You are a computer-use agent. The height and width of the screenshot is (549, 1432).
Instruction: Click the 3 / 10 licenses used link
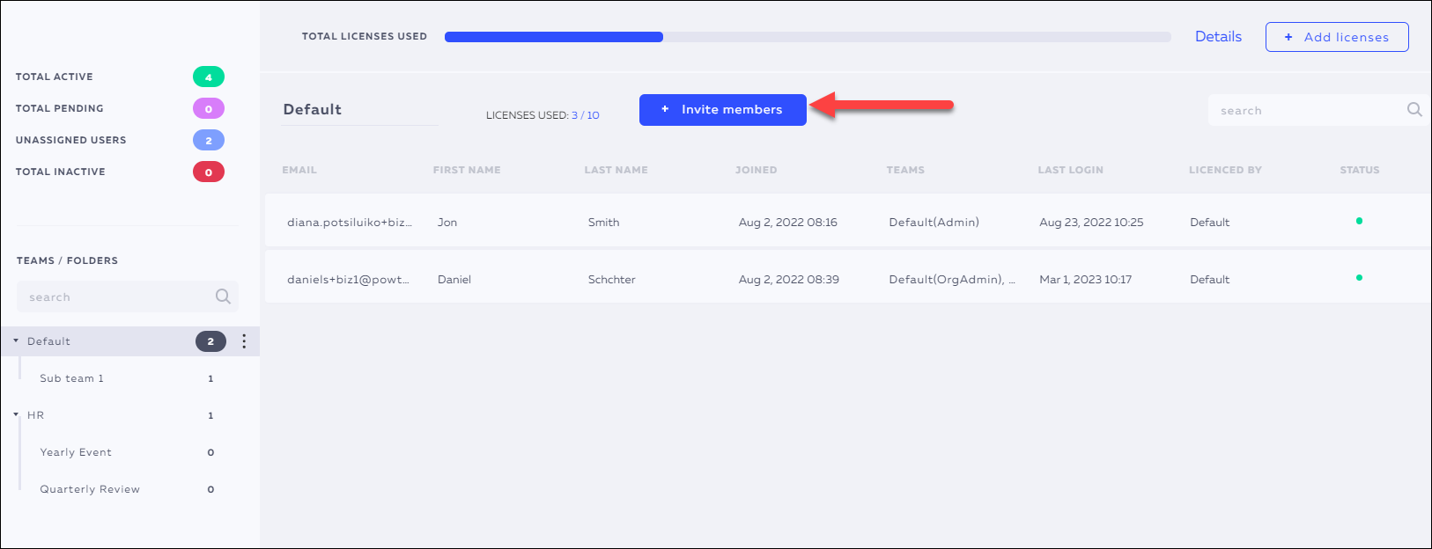pyautogui.click(x=586, y=115)
